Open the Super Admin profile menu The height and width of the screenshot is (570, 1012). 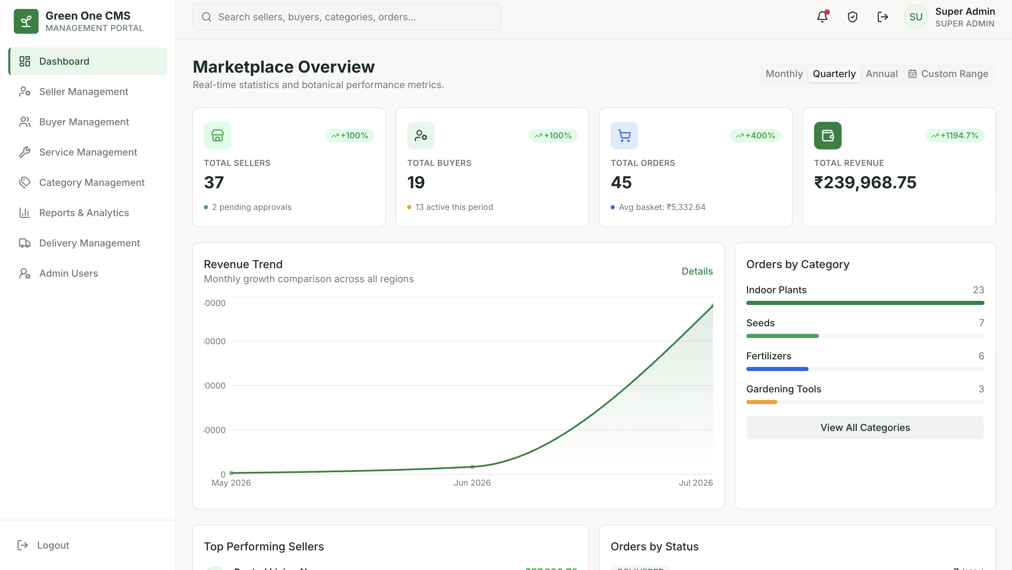click(x=965, y=17)
